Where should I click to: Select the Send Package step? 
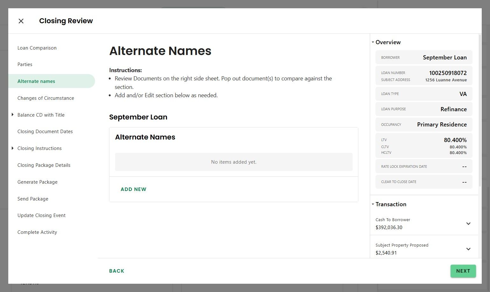33,199
